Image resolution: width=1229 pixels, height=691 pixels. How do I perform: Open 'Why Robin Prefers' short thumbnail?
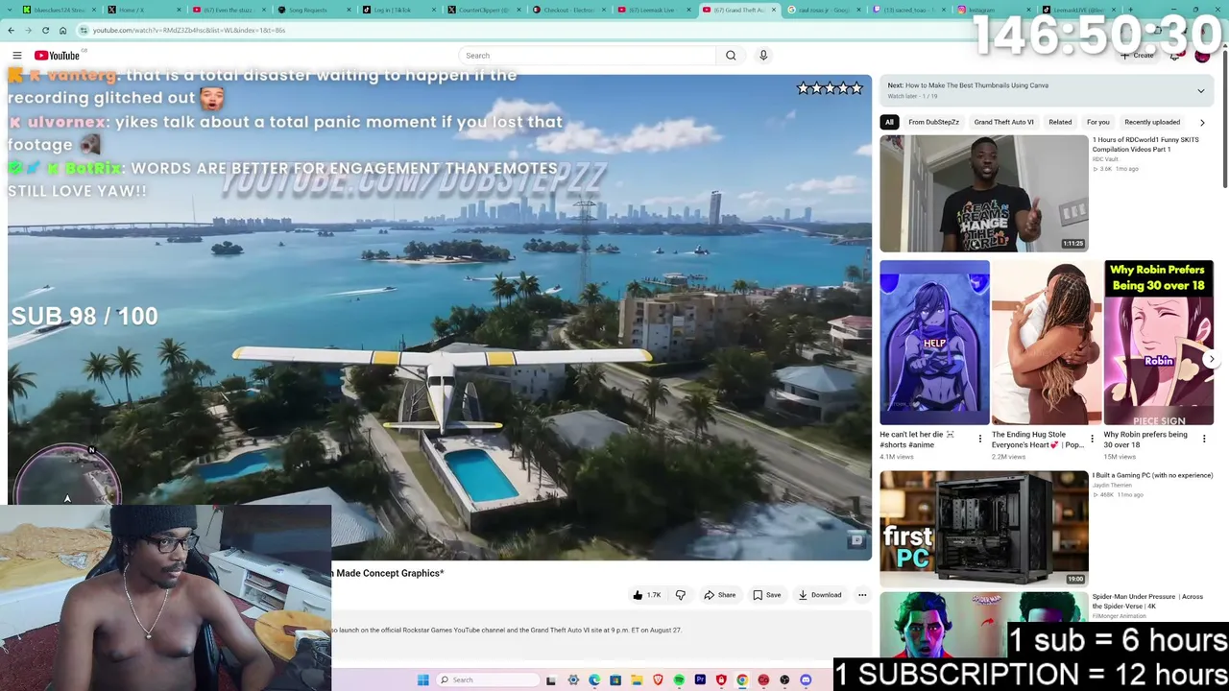pyautogui.click(x=1159, y=343)
